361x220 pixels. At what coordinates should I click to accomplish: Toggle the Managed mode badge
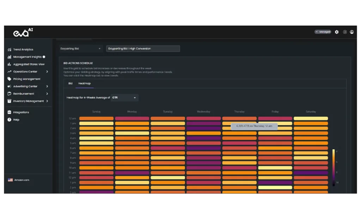[323, 32]
